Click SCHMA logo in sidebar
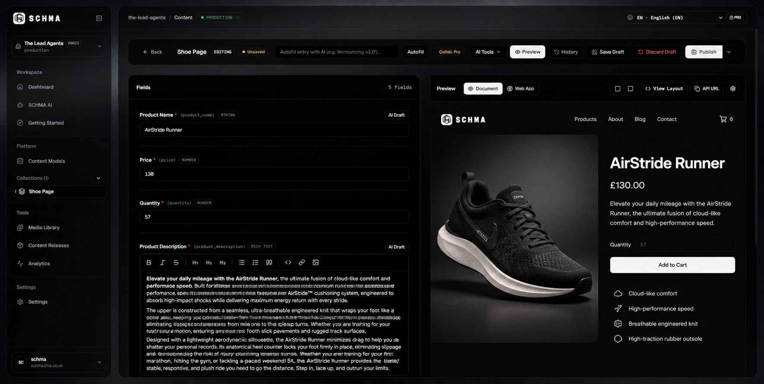Viewport: 764px width, 384px height. tap(37, 18)
